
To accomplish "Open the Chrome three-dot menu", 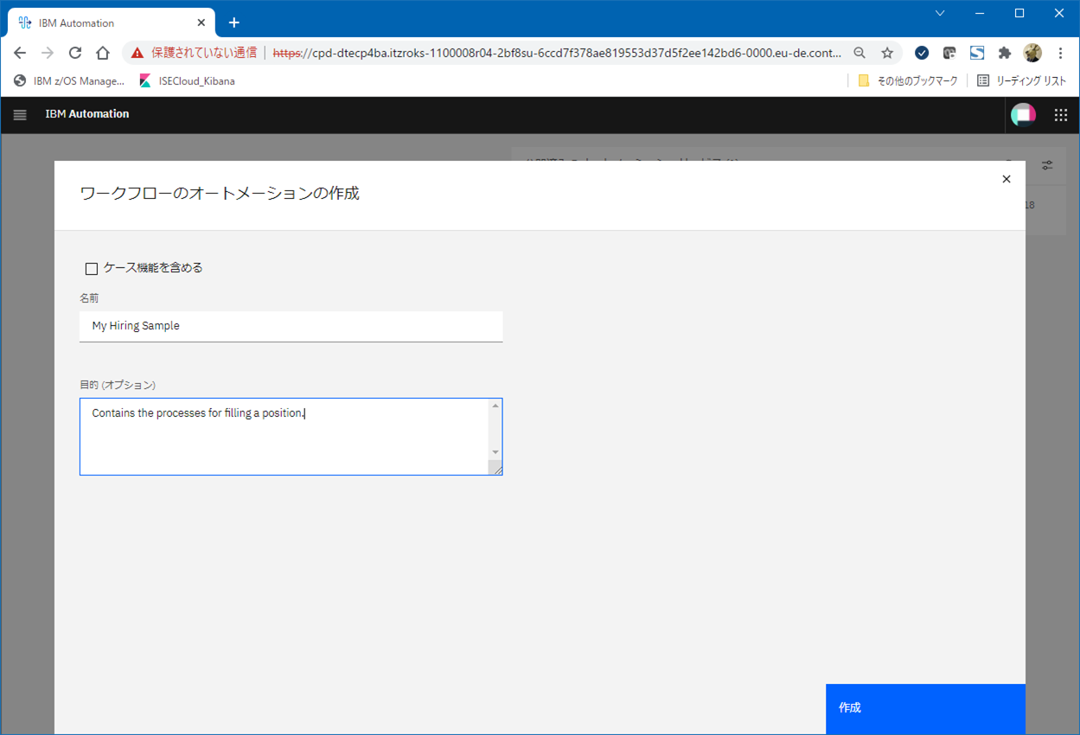I will point(1060,53).
